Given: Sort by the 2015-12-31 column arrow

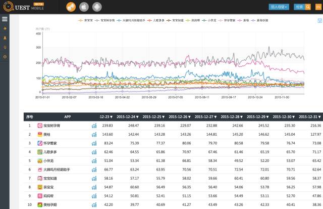Looking at the screenshot, I should (x=319, y=117).
